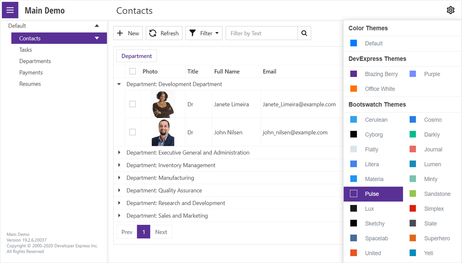This screenshot has height=263, width=462.
Task: Expand Executive General and Administration group
Action: (x=119, y=153)
